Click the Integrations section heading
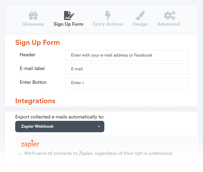This screenshot has height=172, width=203. tap(35, 101)
